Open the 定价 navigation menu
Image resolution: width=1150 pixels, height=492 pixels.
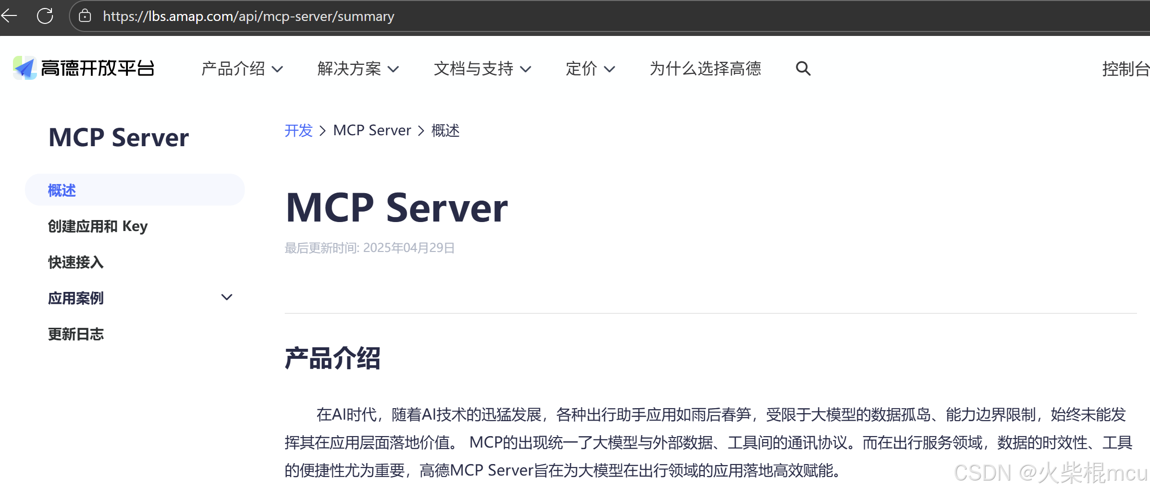click(x=581, y=69)
